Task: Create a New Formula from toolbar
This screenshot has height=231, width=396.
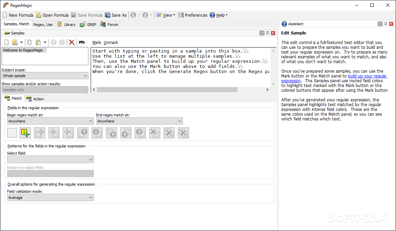Action: [x=18, y=15]
